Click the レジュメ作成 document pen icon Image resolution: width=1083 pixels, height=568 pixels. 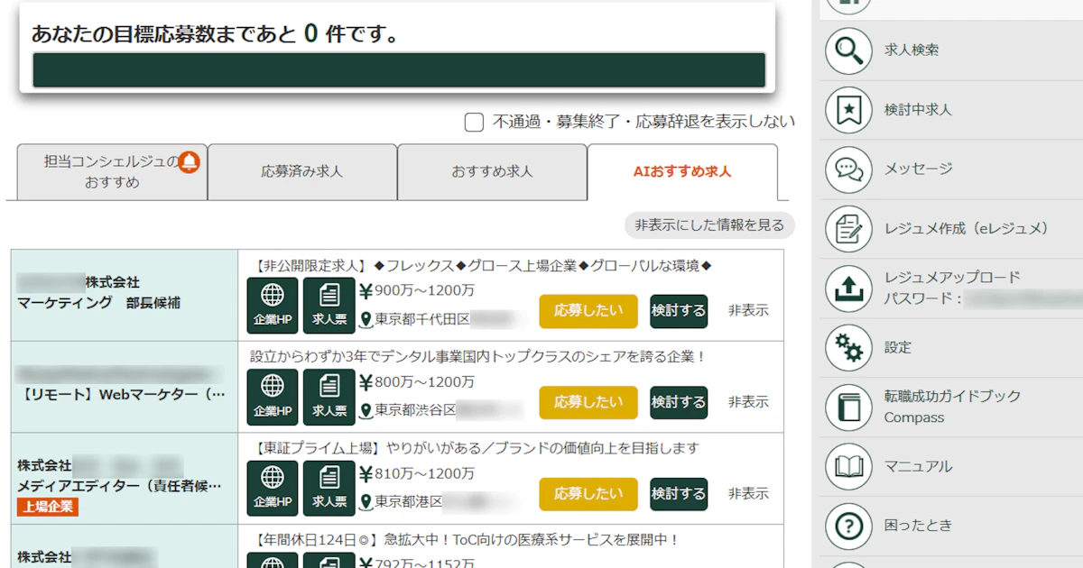coord(848,229)
